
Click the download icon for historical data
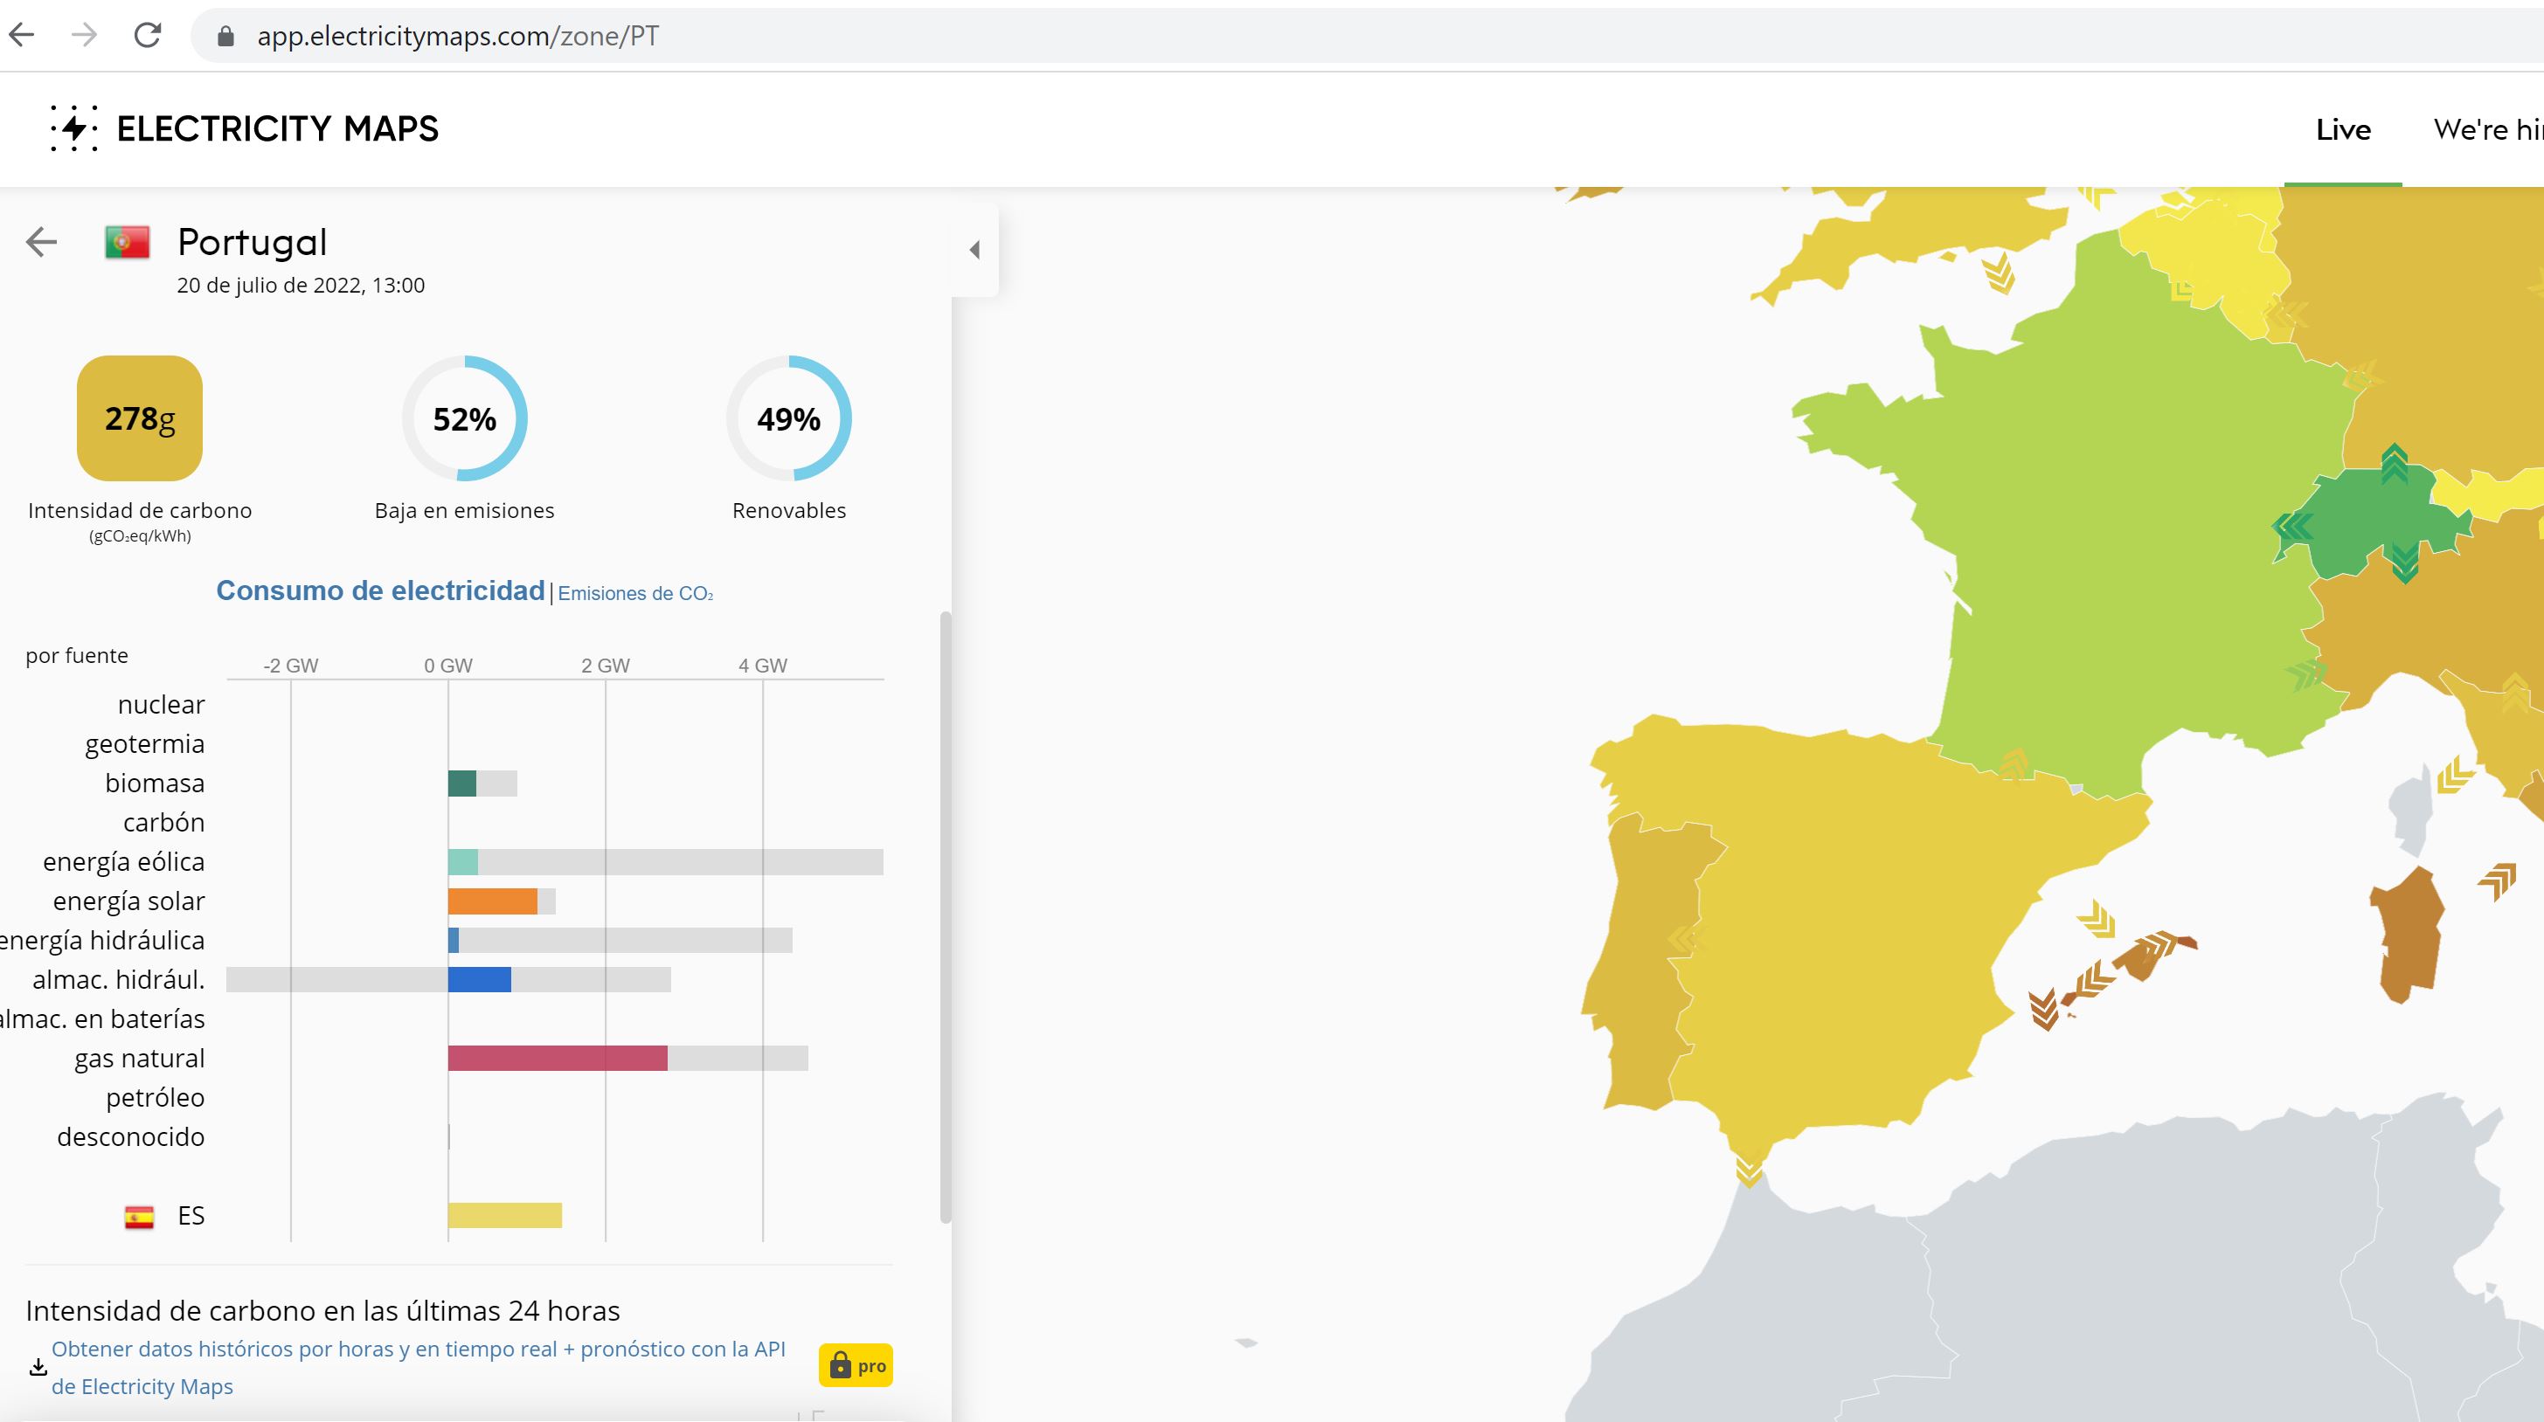pos(38,1367)
